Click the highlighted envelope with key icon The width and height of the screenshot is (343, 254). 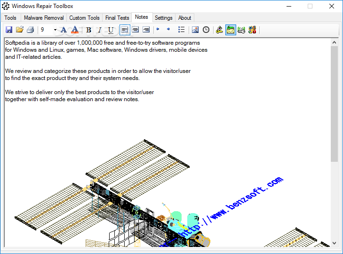coord(231,30)
